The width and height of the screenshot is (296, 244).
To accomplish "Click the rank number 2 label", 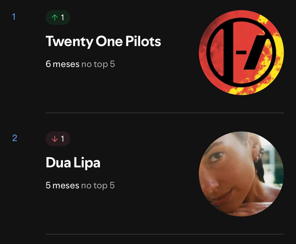I will (x=15, y=138).
